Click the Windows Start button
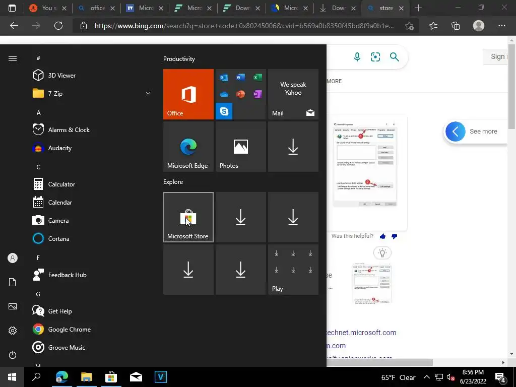The height and width of the screenshot is (387, 516). tap(12, 377)
